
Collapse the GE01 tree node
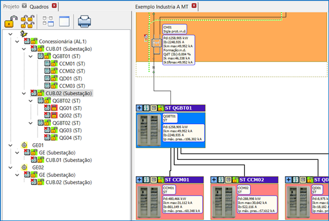pyautogui.click(x=11, y=145)
